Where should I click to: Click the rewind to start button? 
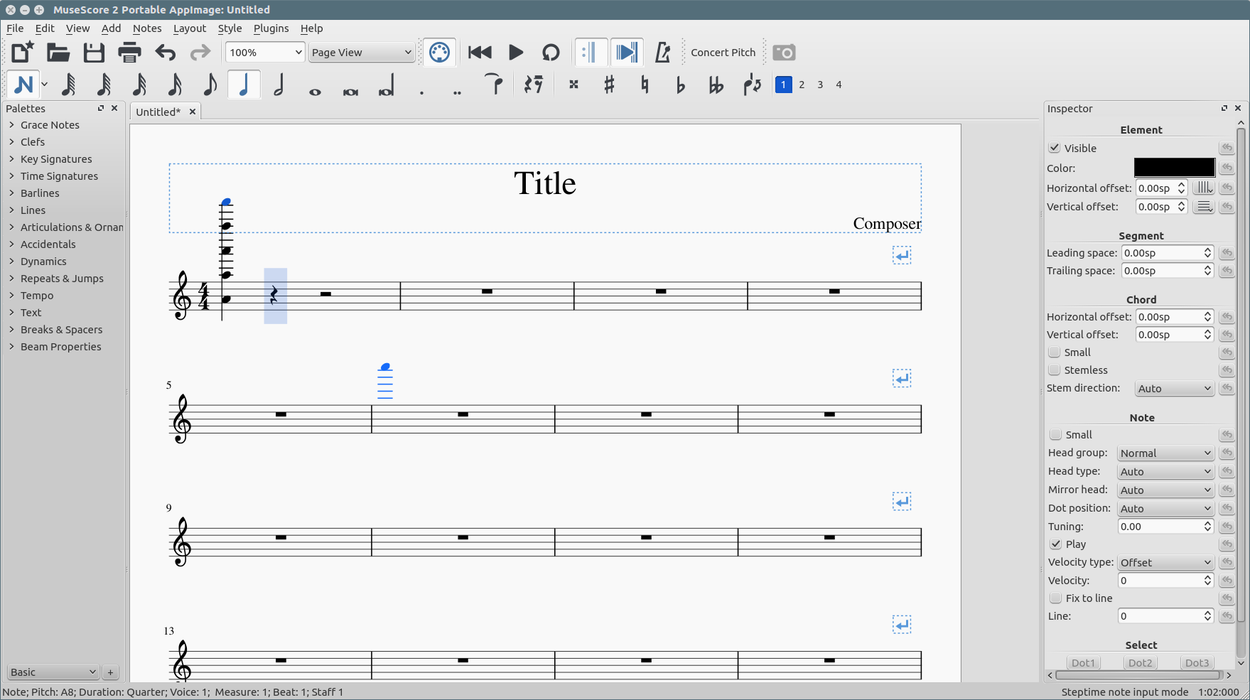480,53
